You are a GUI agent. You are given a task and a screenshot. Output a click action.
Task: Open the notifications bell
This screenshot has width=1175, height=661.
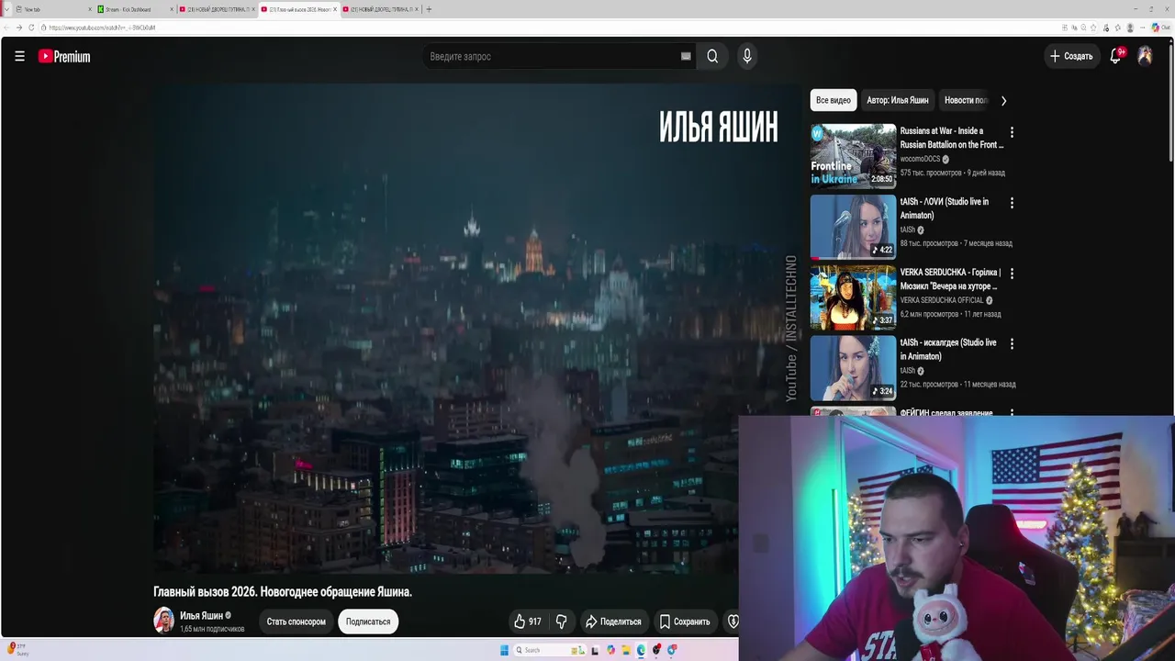point(1115,56)
